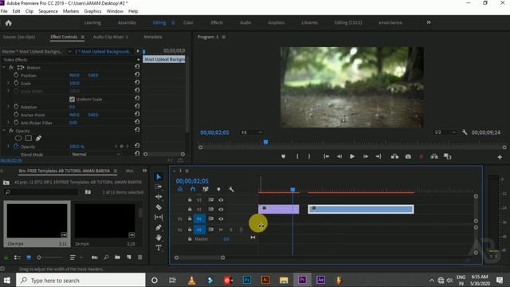The height and width of the screenshot is (287, 510).
Task: Reset the Rotation parameter
Action: click(137, 106)
